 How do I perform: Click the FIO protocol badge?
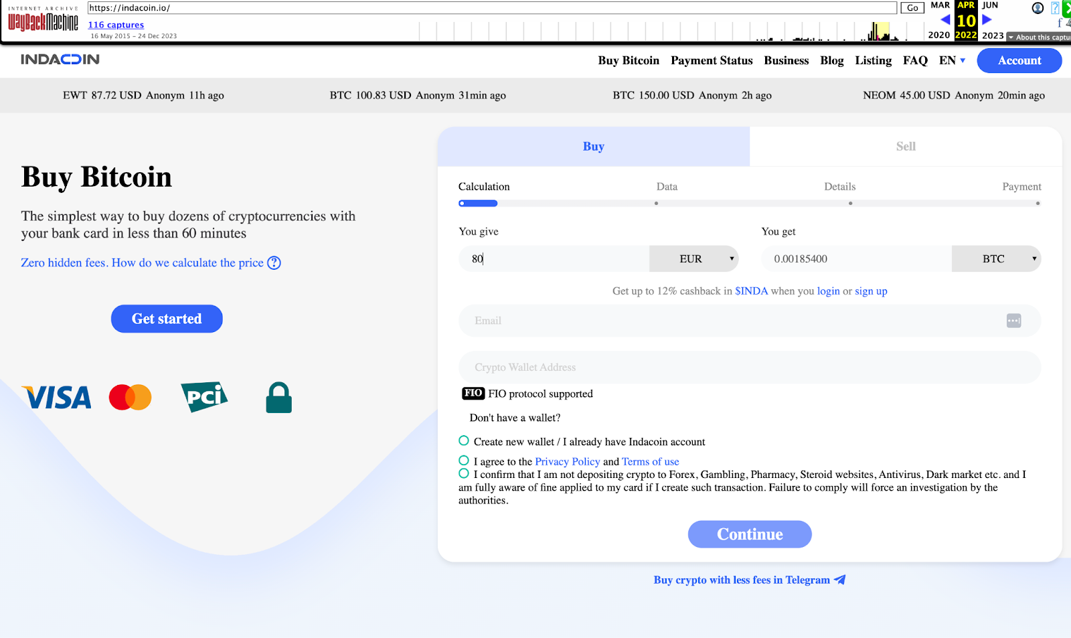[x=473, y=394]
